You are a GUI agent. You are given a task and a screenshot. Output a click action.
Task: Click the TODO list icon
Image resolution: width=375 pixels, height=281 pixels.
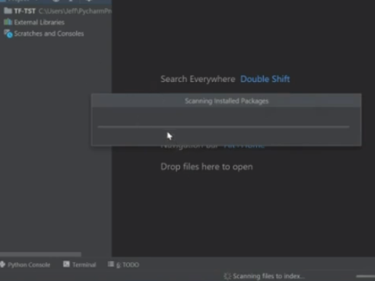click(111, 264)
